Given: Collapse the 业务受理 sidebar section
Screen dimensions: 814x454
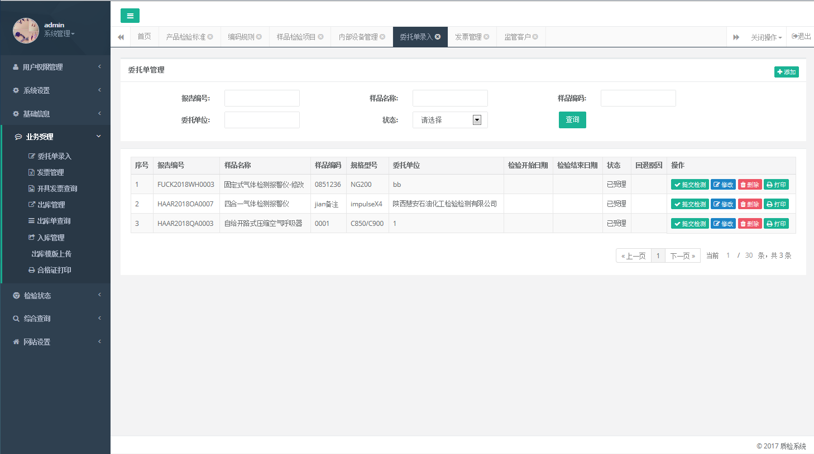Looking at the screenshot, I should point(55,137).
